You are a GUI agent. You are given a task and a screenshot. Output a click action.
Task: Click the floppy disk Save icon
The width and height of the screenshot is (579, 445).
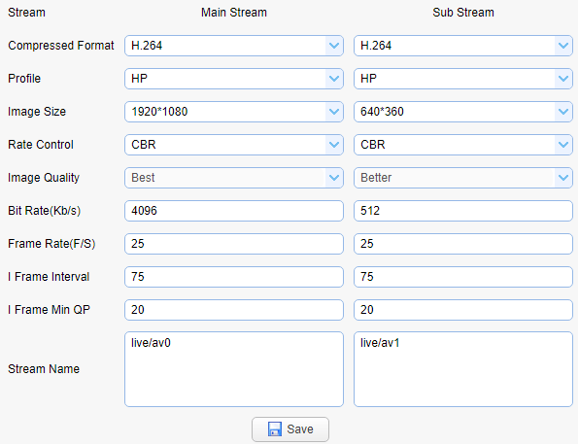click(x=274, y=429)
